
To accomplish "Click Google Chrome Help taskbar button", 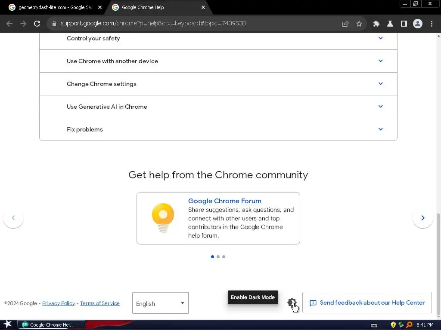I will (x=52, y=325).
